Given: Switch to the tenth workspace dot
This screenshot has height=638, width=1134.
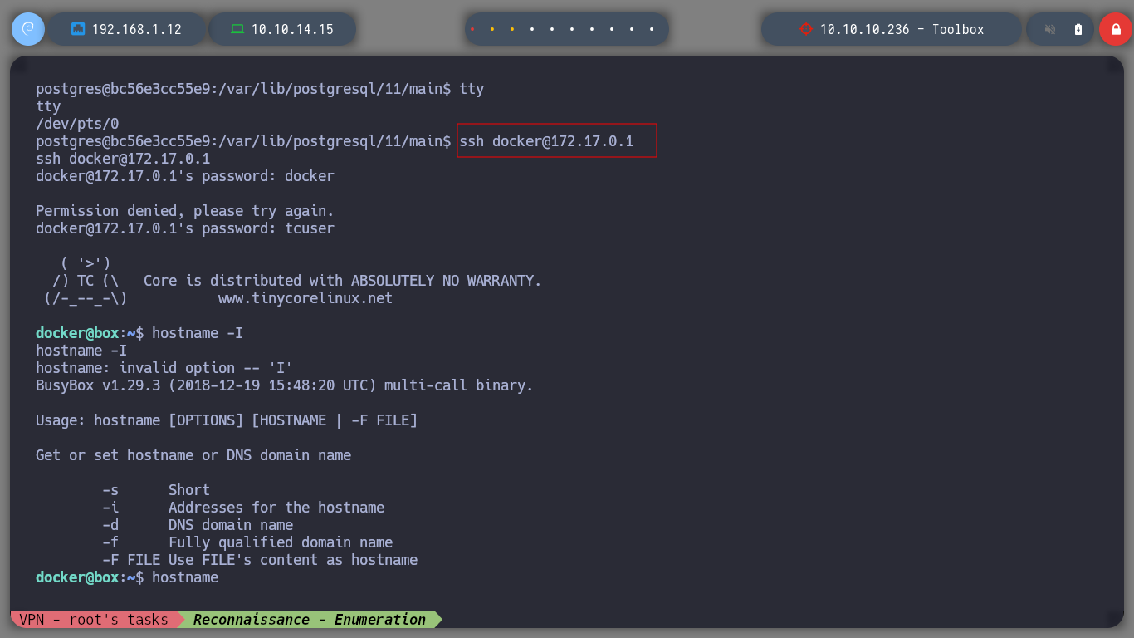Looking at the screenshot, I should coord(652,29).
